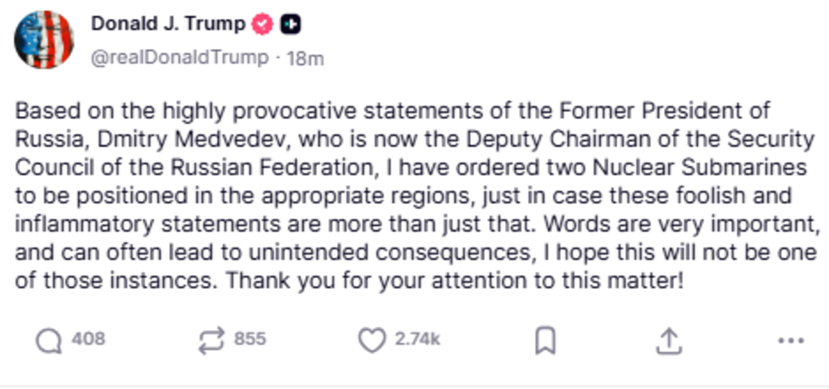Viewport: 829px width, 389px height.
Task: Open Donald J. Trump display name link
Action: tap(168, 25)
